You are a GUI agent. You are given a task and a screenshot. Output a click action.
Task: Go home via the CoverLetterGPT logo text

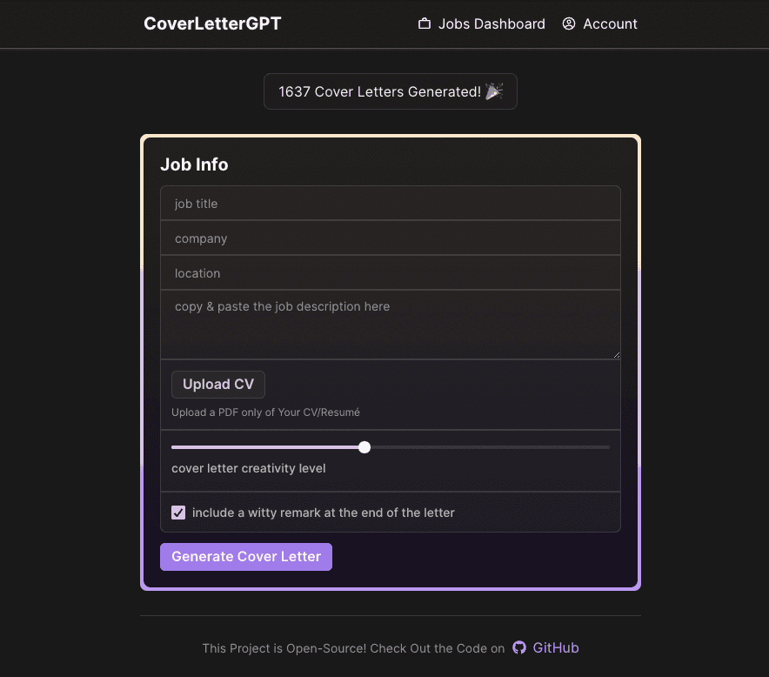click(x=212, y=23)
